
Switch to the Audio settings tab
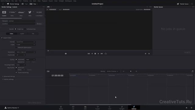[22, 34]
